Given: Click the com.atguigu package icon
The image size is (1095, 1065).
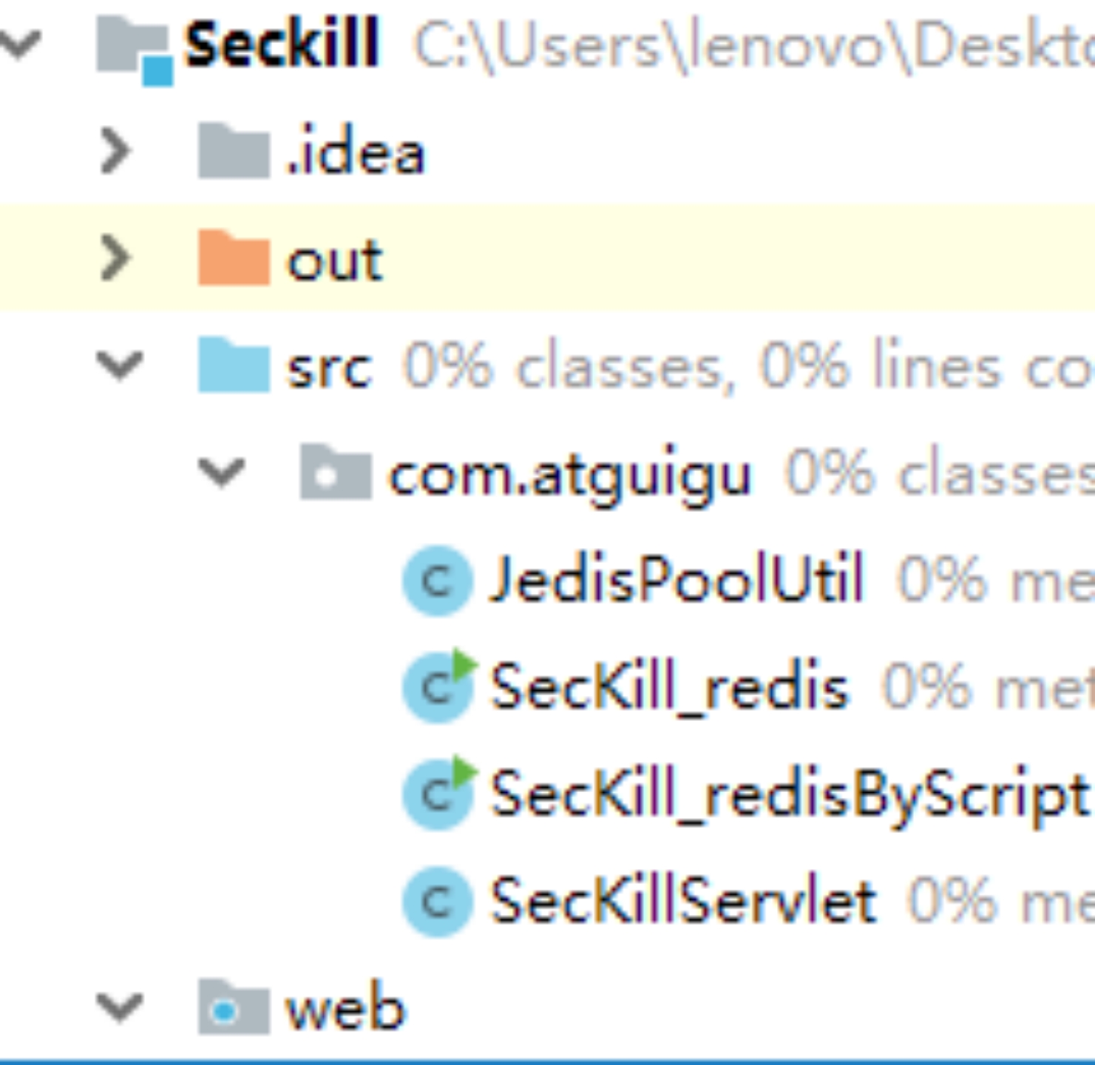Looking at the screenshot, I should point(335,473).
